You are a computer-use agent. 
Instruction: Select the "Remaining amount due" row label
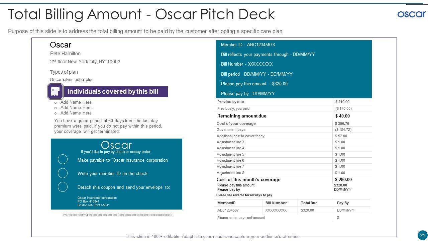click(242, 116)
